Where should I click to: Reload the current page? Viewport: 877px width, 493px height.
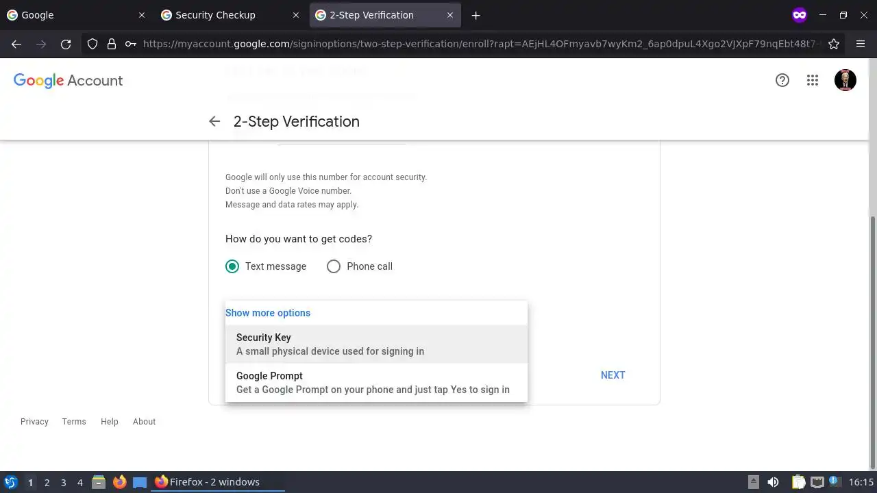pyautogui.click(x=66, y=44)
